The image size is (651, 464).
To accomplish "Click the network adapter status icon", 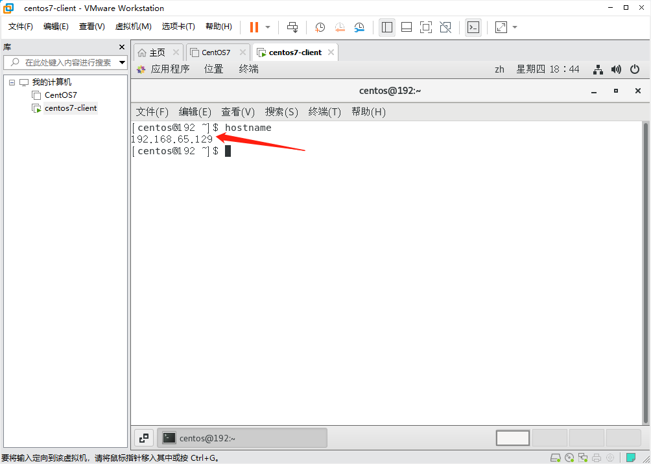I will pos(583,458).
